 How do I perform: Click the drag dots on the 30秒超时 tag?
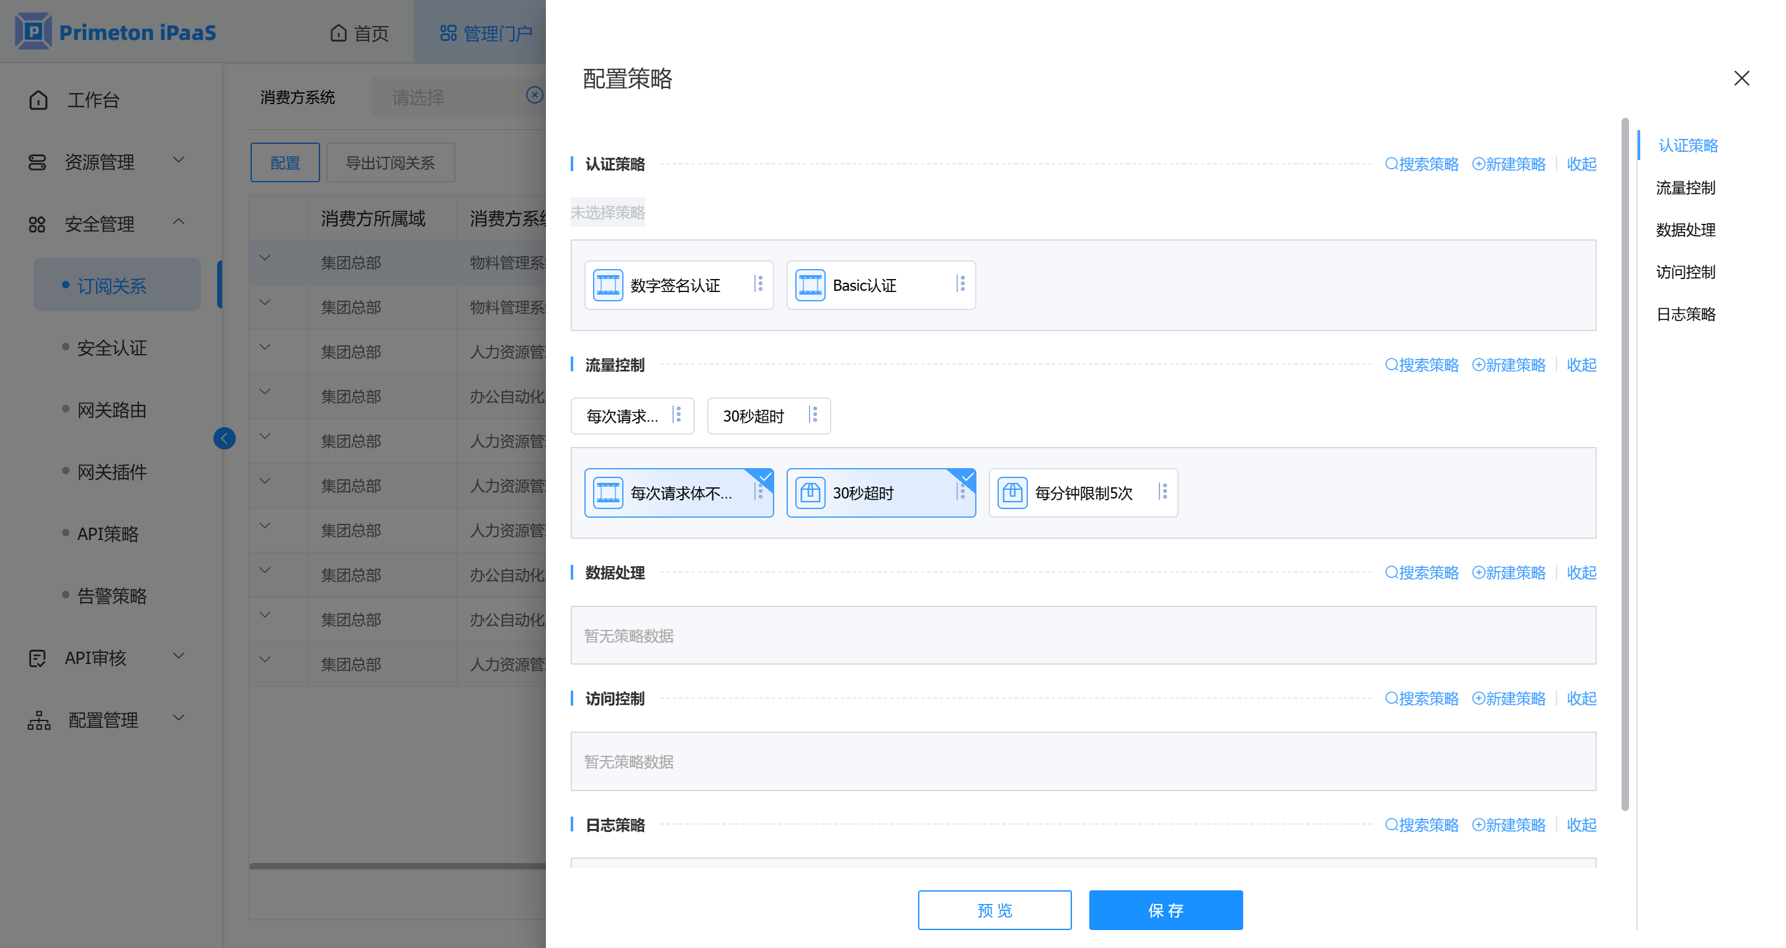[814, 415]
